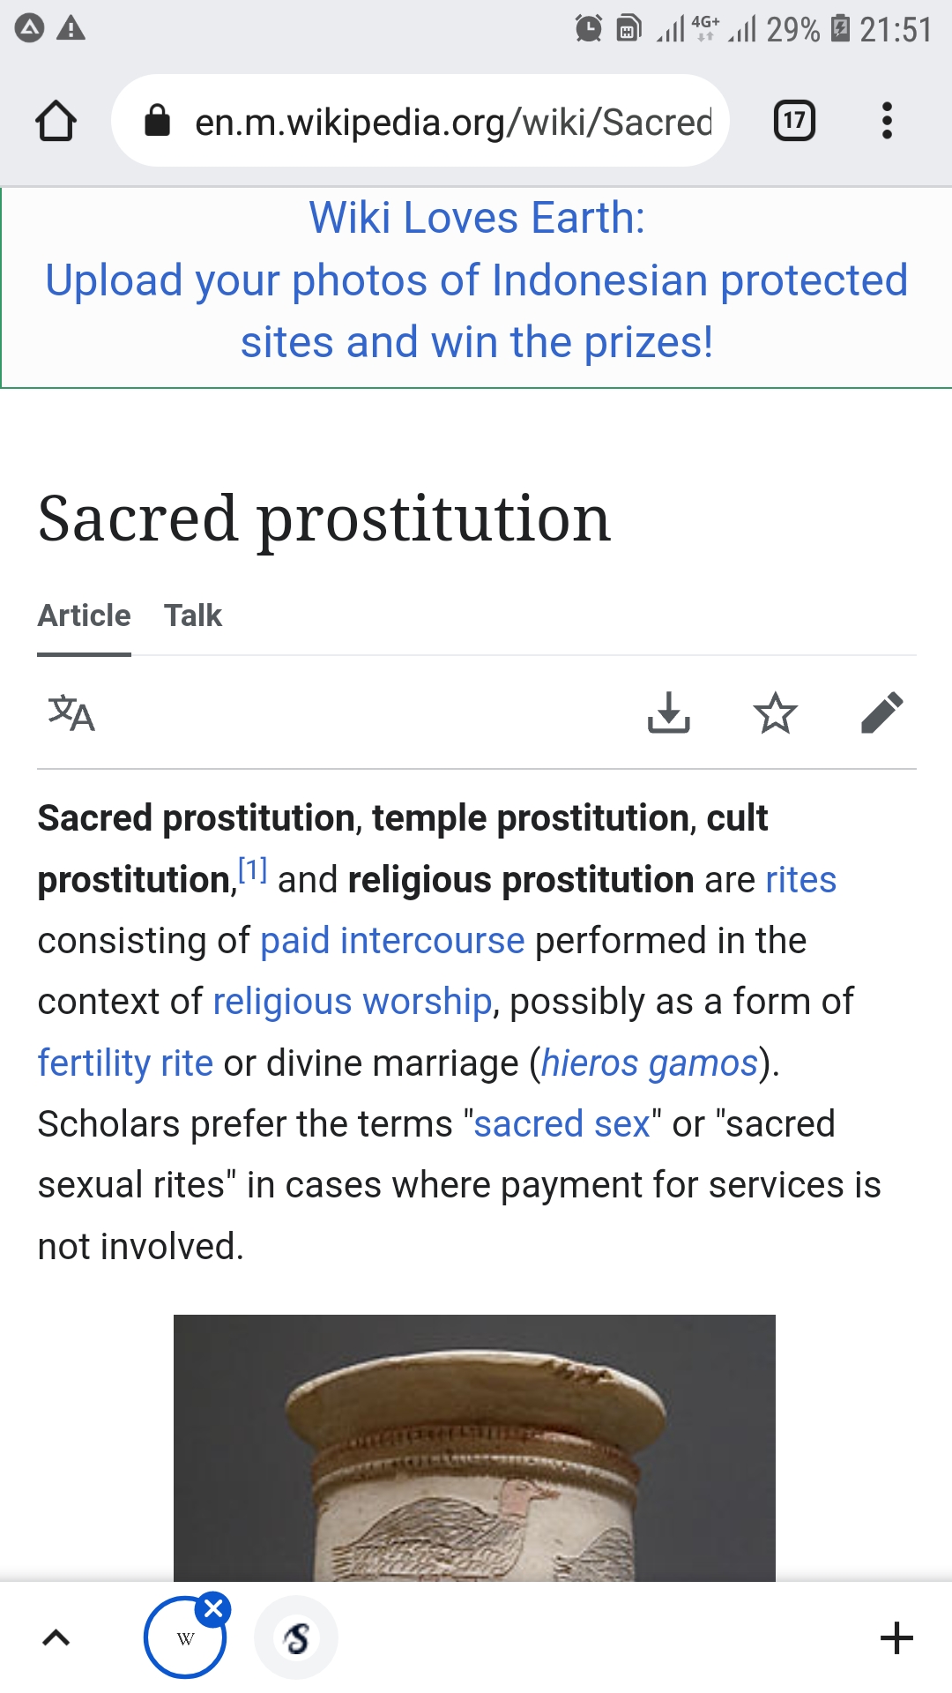Download the article for offline reading
This screenshot has width=952, height=1693.
tap(669, 714)
